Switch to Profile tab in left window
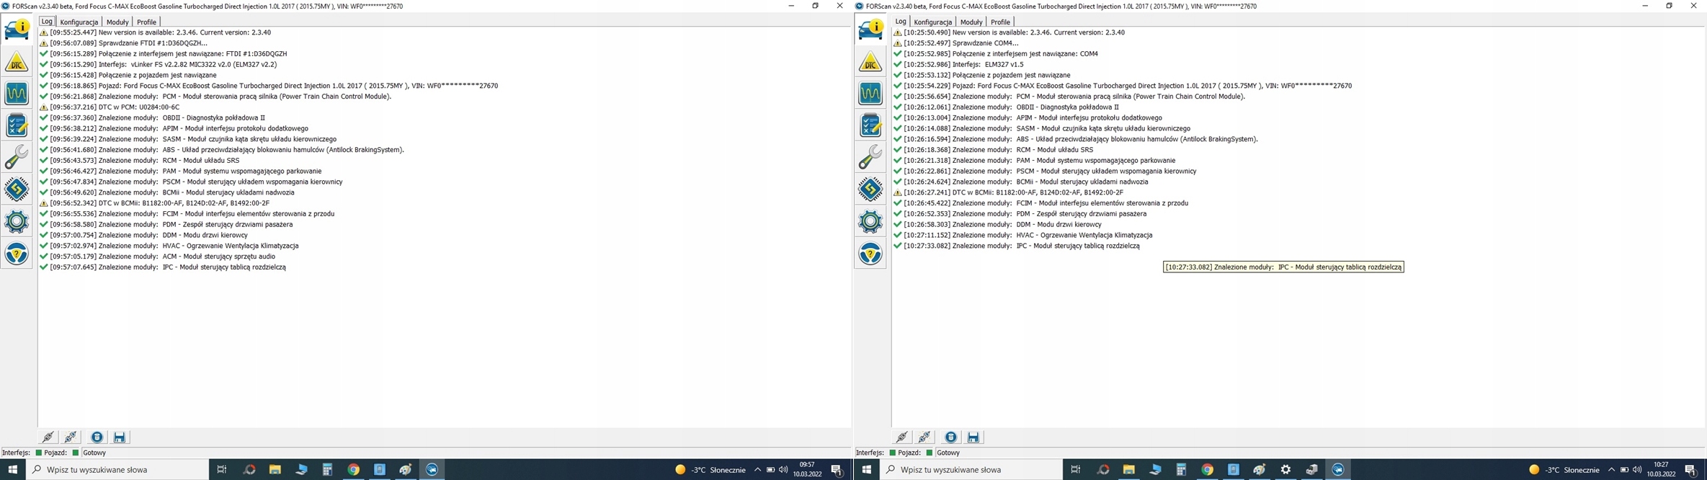 [x=146, y=22]
